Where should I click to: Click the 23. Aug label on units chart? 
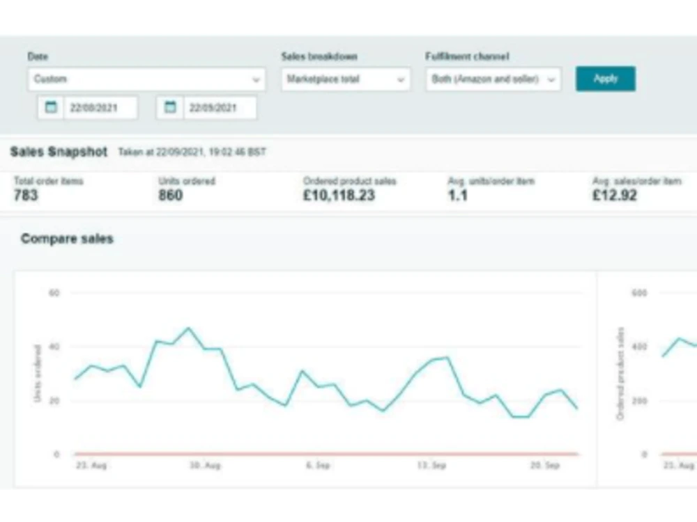tap(91, 465)
